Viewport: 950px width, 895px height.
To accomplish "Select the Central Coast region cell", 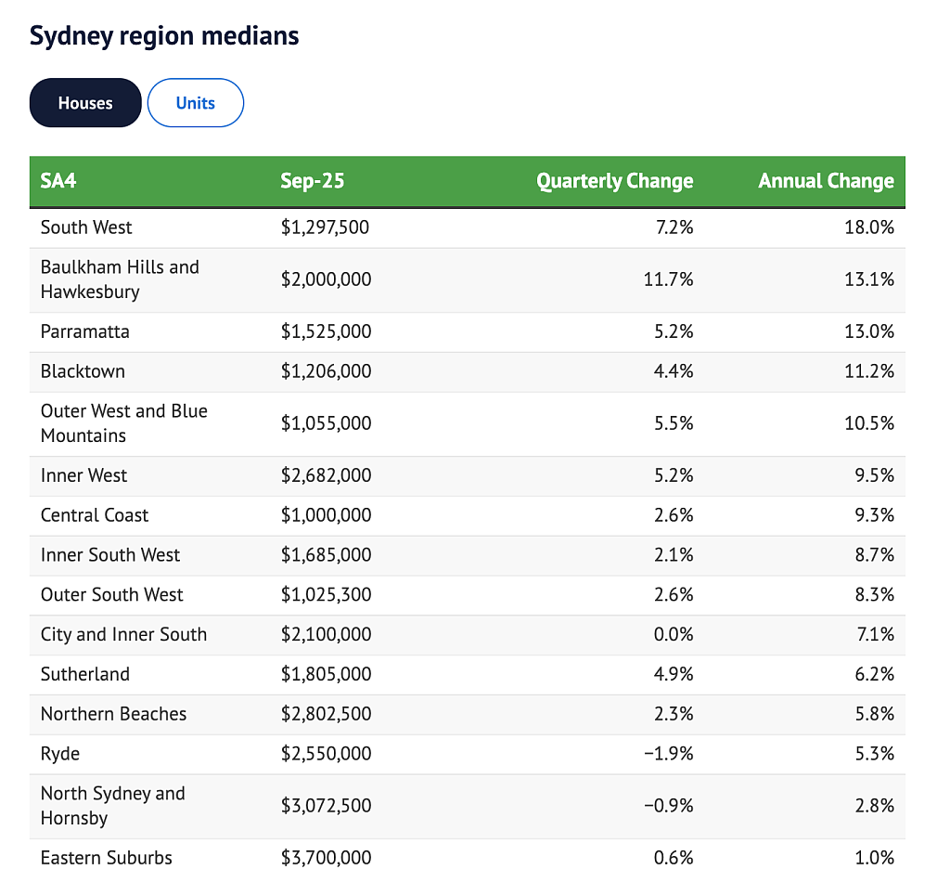I will click(x=95, y=515).
